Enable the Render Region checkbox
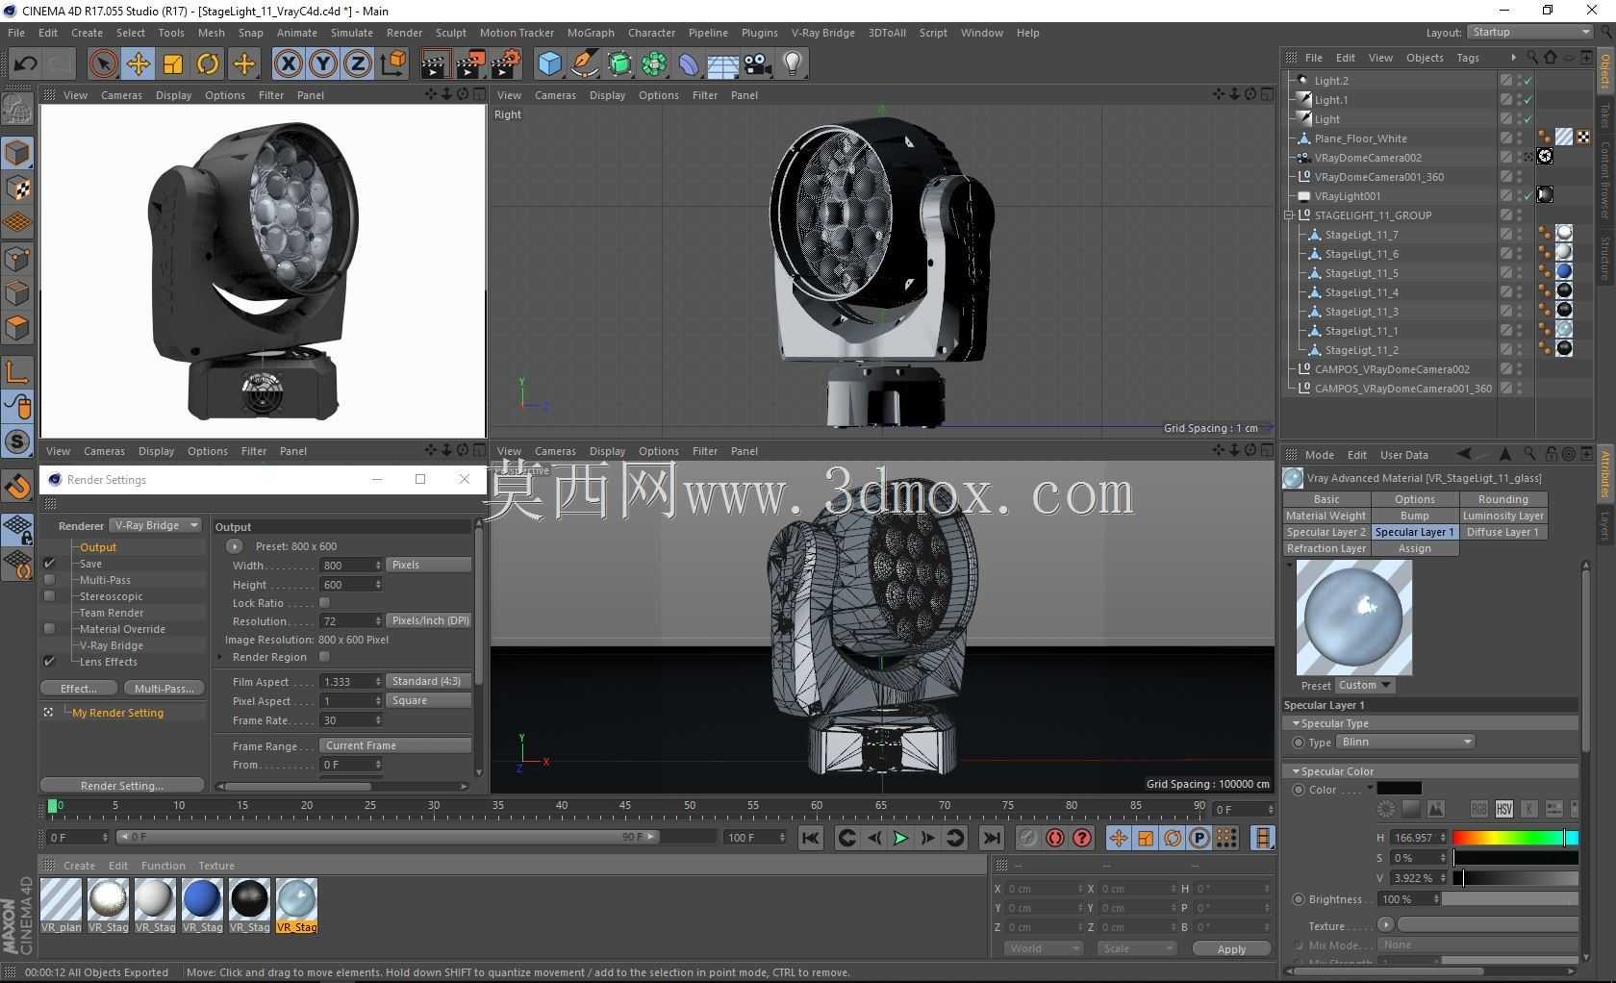This screenshot has width=1616, height=983. click(324, 657)
